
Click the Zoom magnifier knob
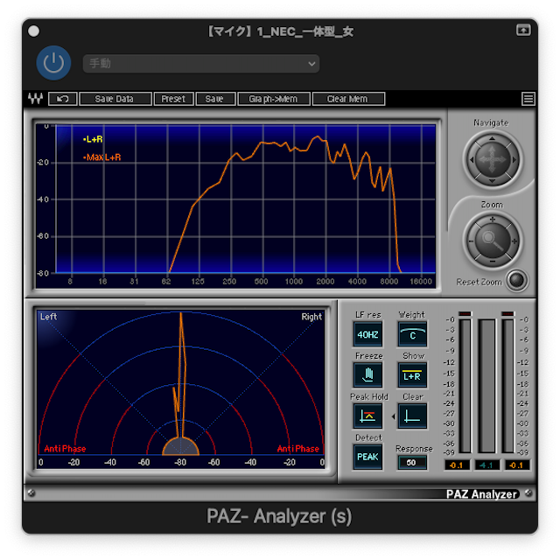(x=492, y=240)
